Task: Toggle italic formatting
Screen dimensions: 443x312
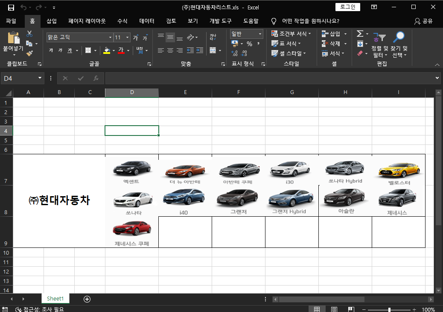Action: click(60, 50)
